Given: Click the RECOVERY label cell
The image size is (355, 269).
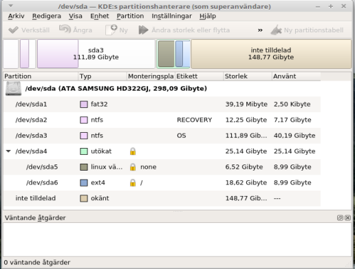Looking at the screenshot, I should click(195, 120).
